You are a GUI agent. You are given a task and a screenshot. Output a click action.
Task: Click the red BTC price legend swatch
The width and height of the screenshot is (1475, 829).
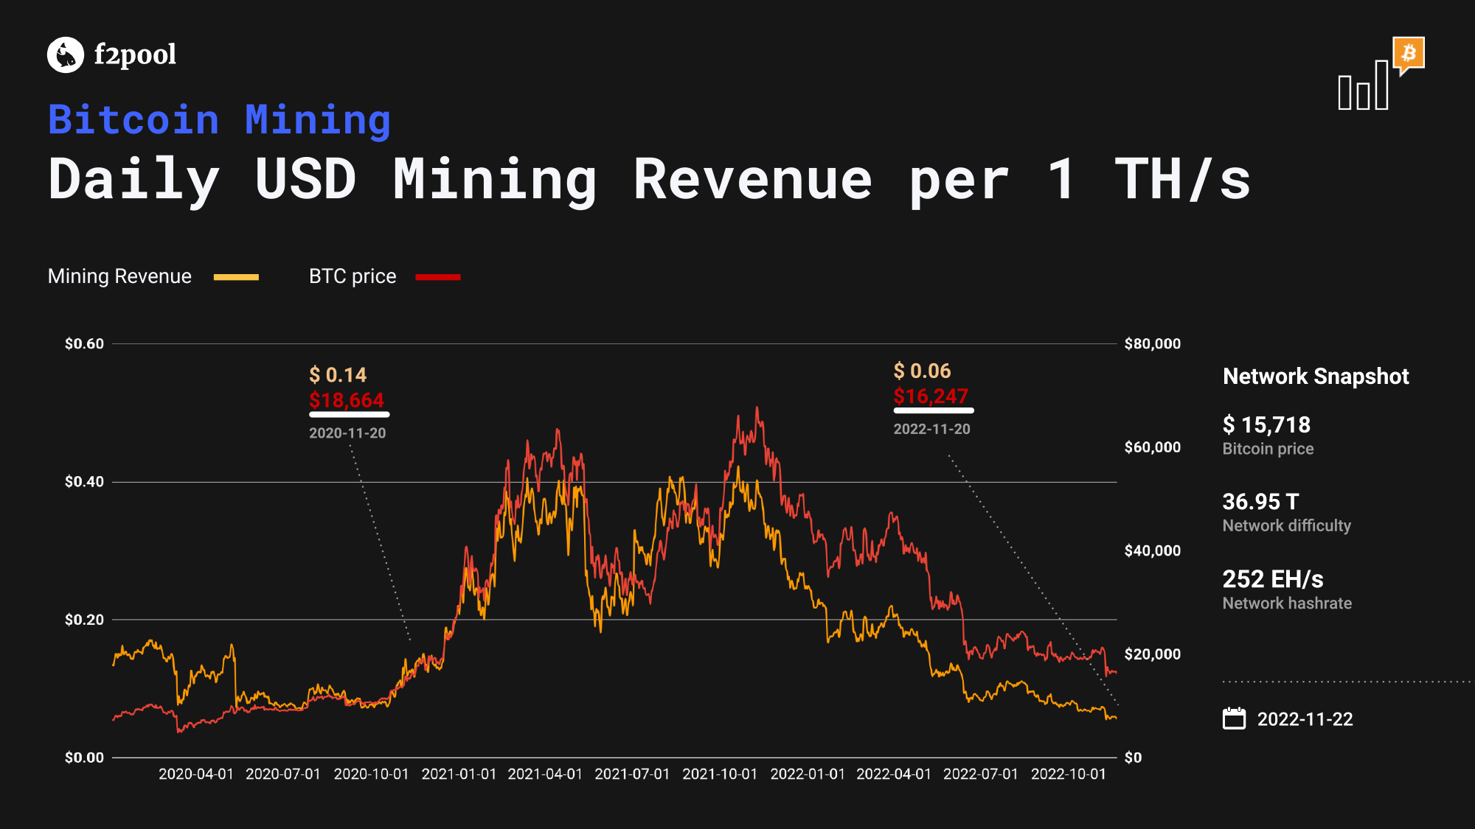click(438, 277)
